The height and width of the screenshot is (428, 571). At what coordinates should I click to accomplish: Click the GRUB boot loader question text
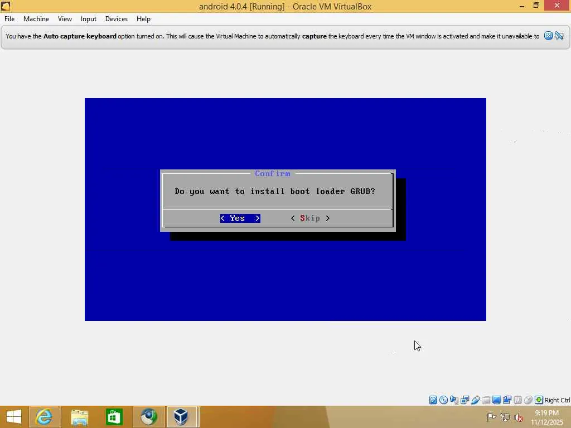coord(274,191)
